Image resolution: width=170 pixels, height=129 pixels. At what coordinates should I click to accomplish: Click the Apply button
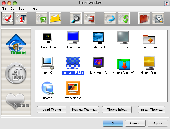tap(158, 123)
